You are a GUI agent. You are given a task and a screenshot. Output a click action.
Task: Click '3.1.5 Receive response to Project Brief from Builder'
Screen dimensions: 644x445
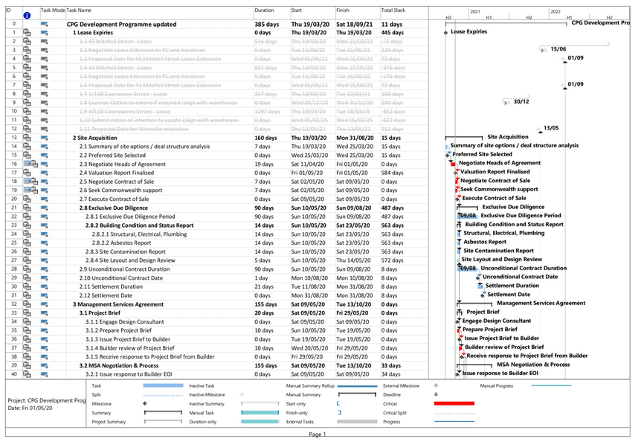click(x=150, y=356)
